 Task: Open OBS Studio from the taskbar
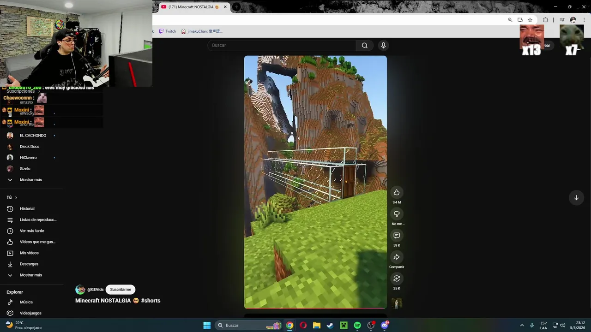pos(371,325)
